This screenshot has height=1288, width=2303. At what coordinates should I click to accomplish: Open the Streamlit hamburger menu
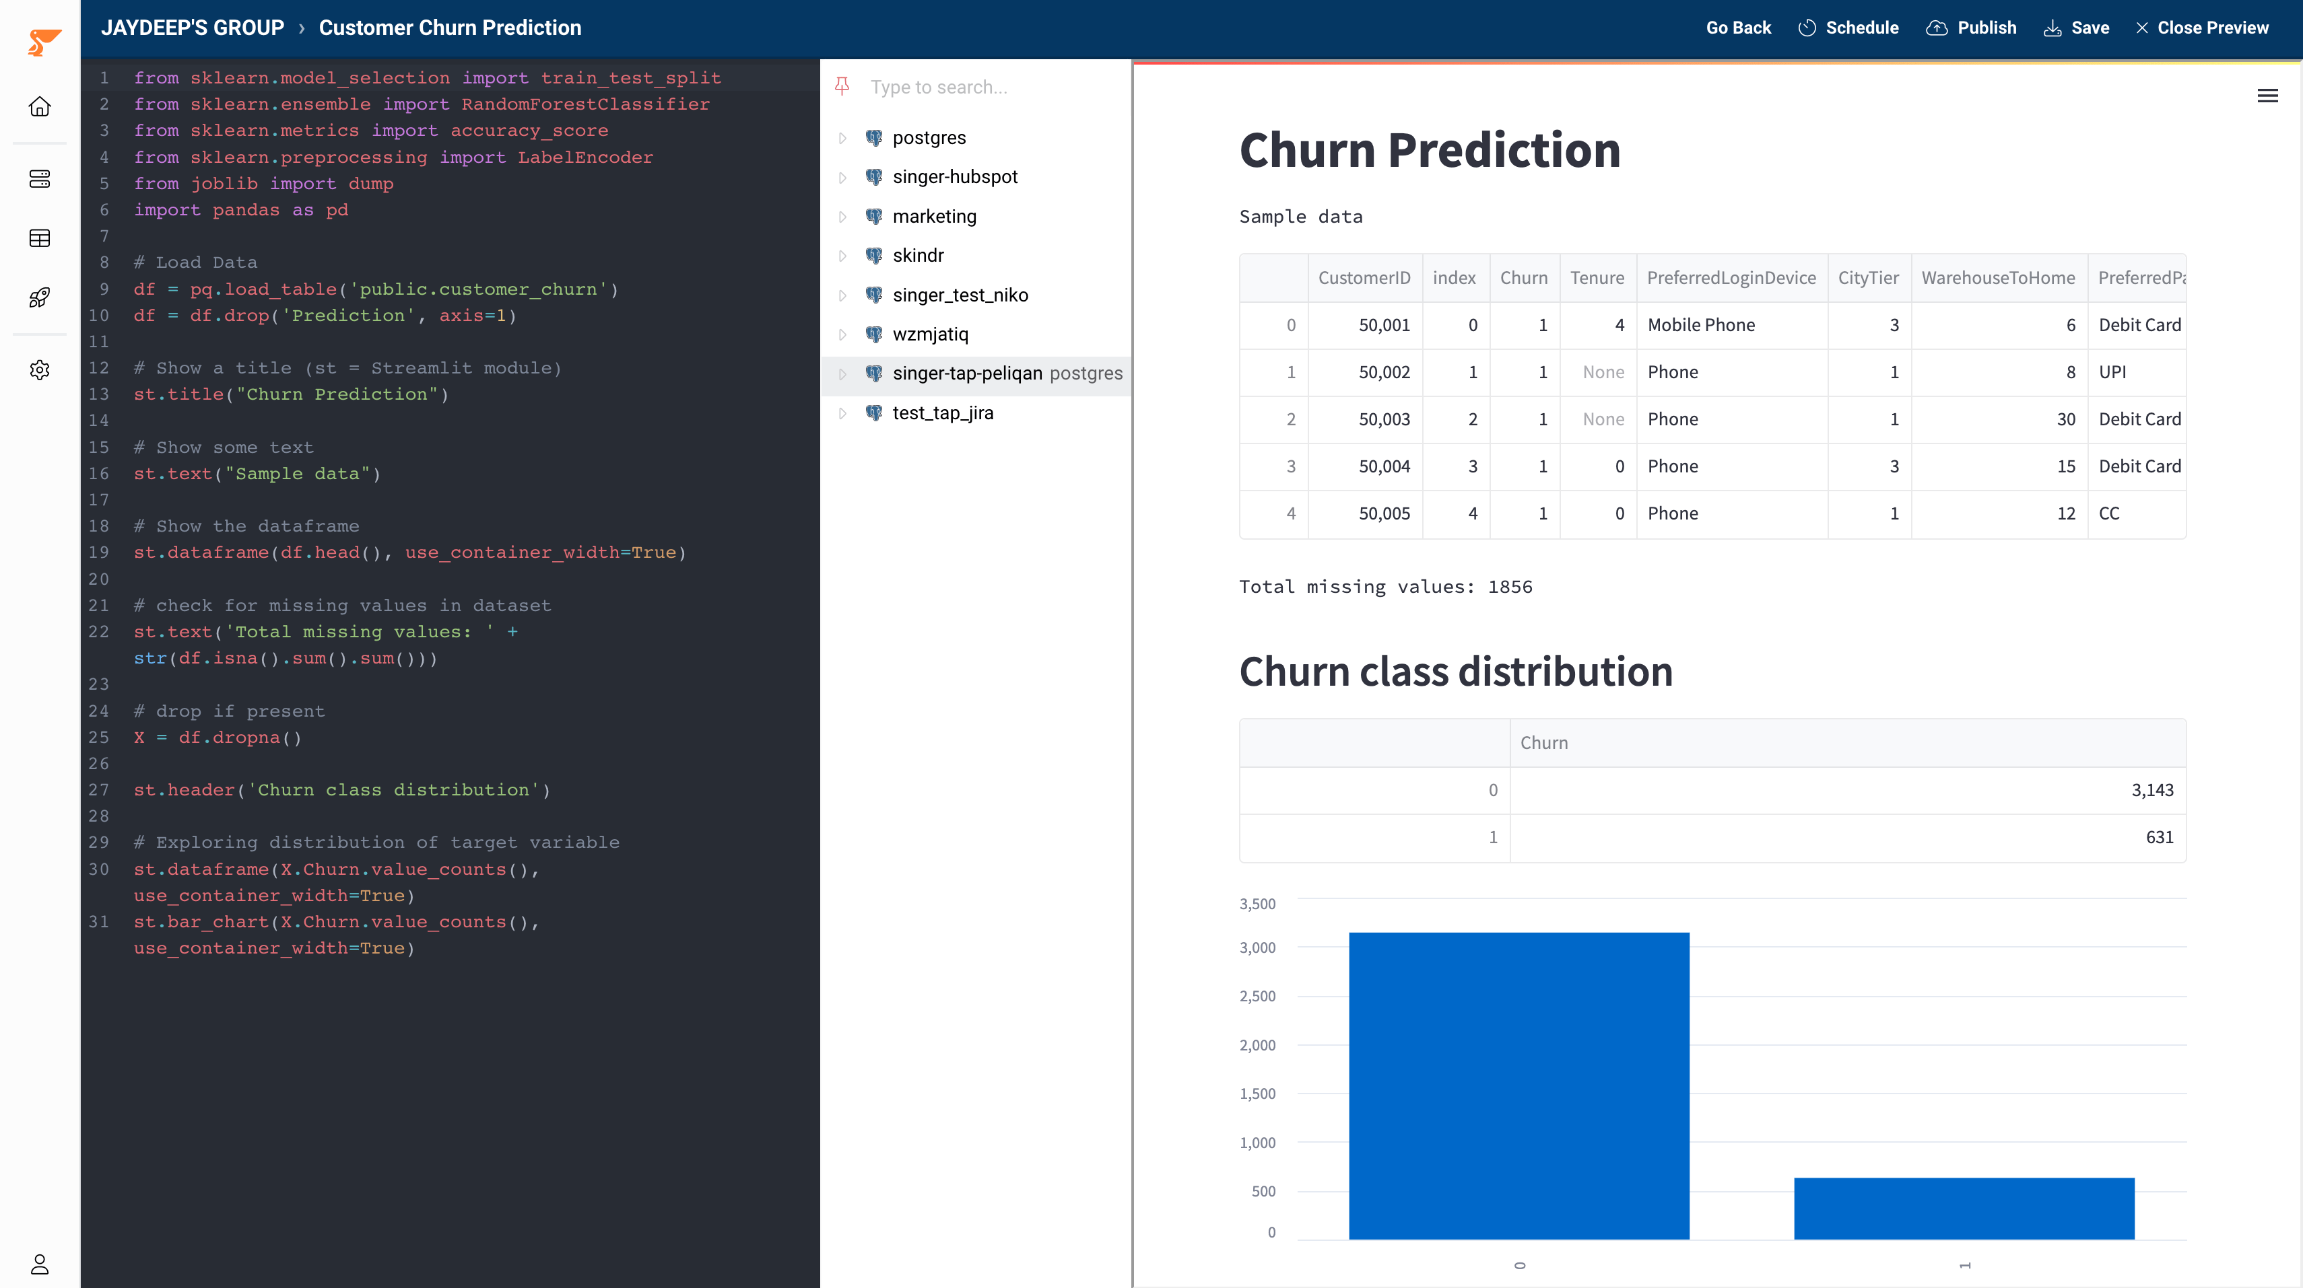coord(2267,96)
